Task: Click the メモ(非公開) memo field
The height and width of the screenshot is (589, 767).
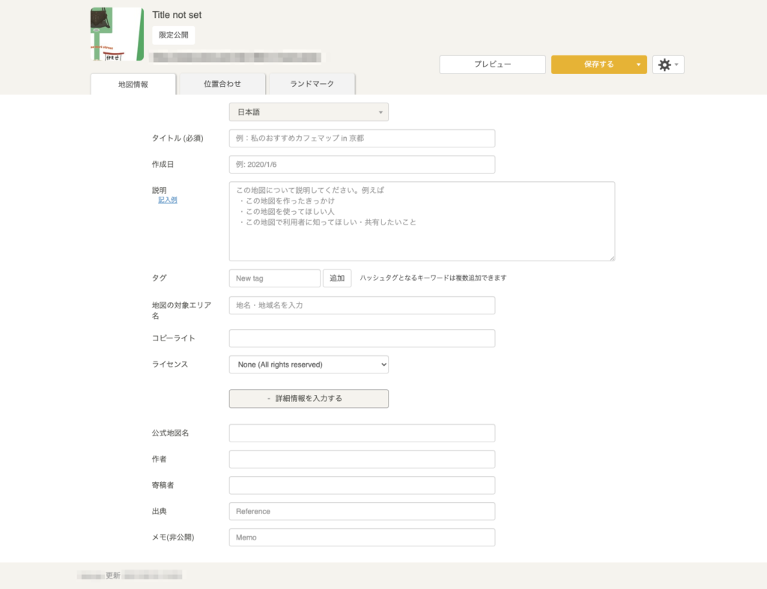Action: pos(362,537)
